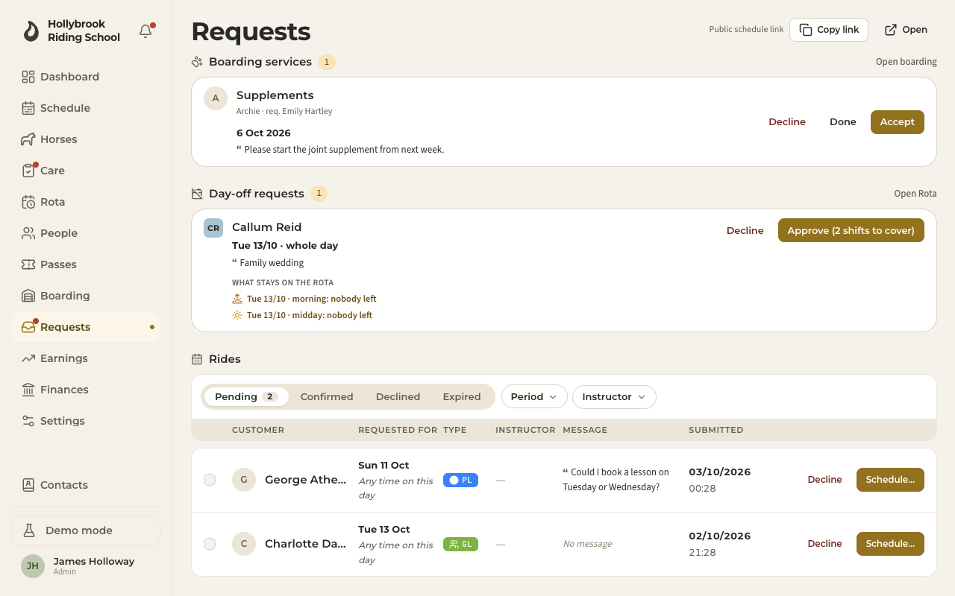Mark Supplements request as Done
The image size is (955, 596).
(843, 122)
